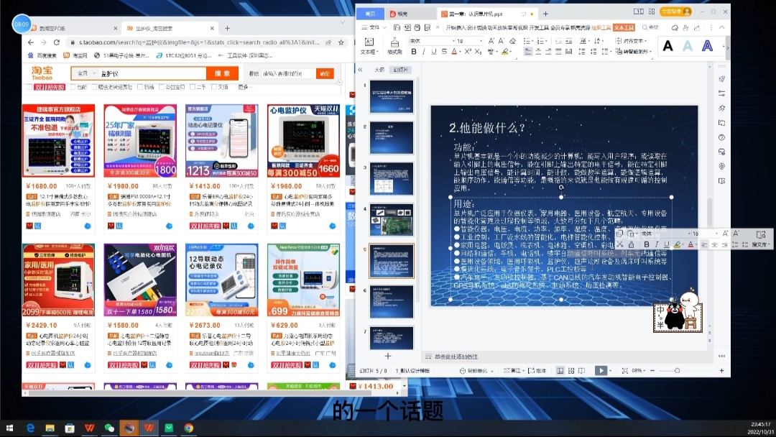Bookmark this Taobao page with star
776x437 pixels.
341,42
